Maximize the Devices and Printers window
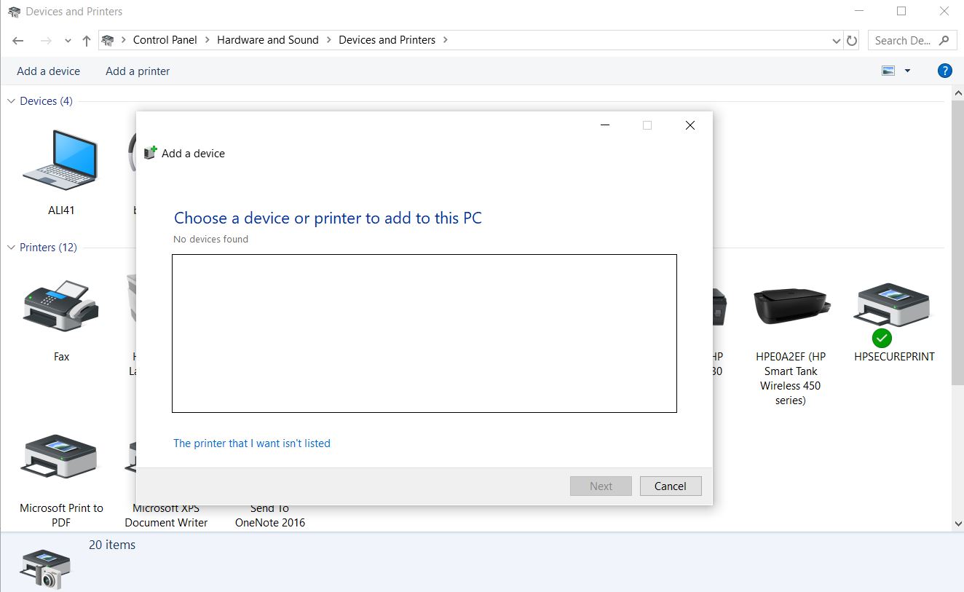This screenshot has height=592, width=964. click(901, 11)
